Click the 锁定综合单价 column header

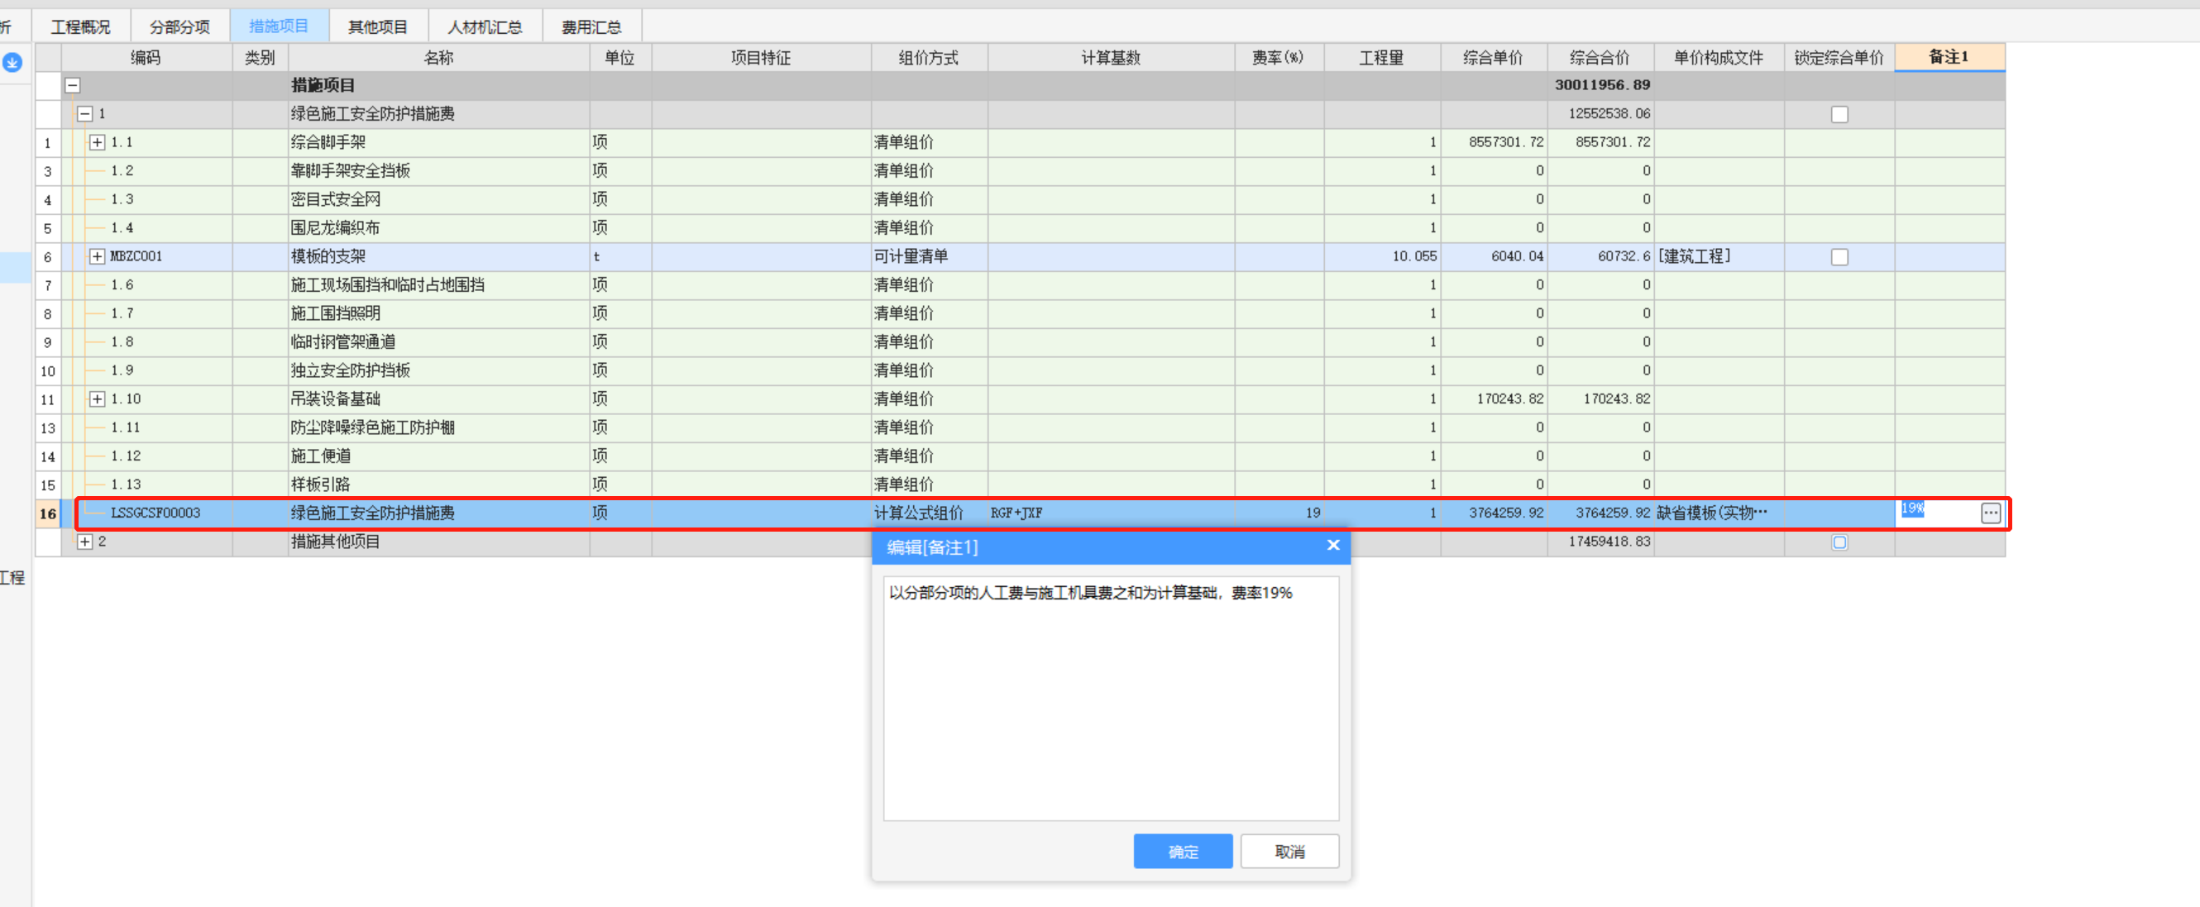click(x=1839, y=58)
